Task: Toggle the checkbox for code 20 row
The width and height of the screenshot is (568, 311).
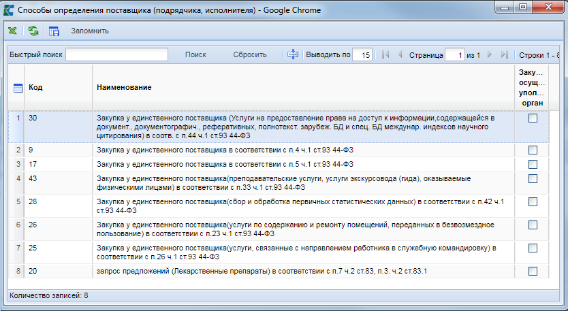Action: click(533, 272)
